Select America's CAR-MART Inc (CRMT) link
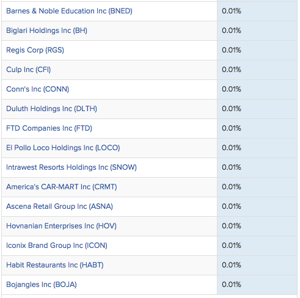 [62, 187]
